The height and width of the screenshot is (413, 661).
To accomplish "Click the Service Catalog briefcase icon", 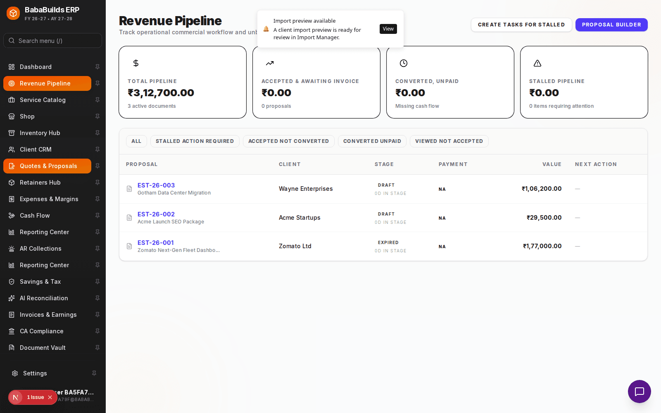I will pyautogui.click(x=12, y=100).
